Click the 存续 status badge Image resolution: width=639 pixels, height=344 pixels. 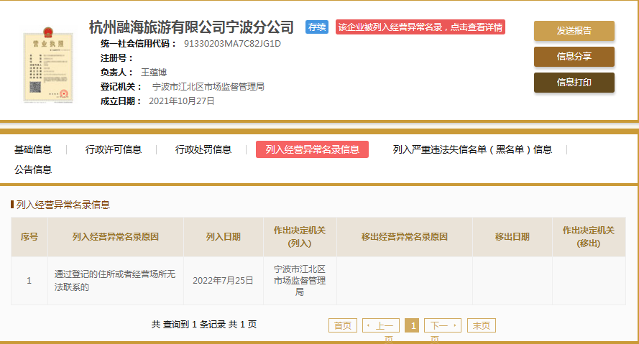(316, 27)
